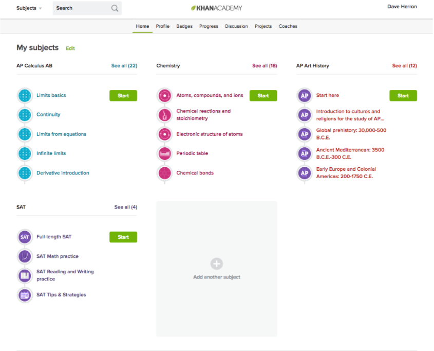434x351 pixels.
Task: Open the Coaches tab
Action: coord(288,26)
